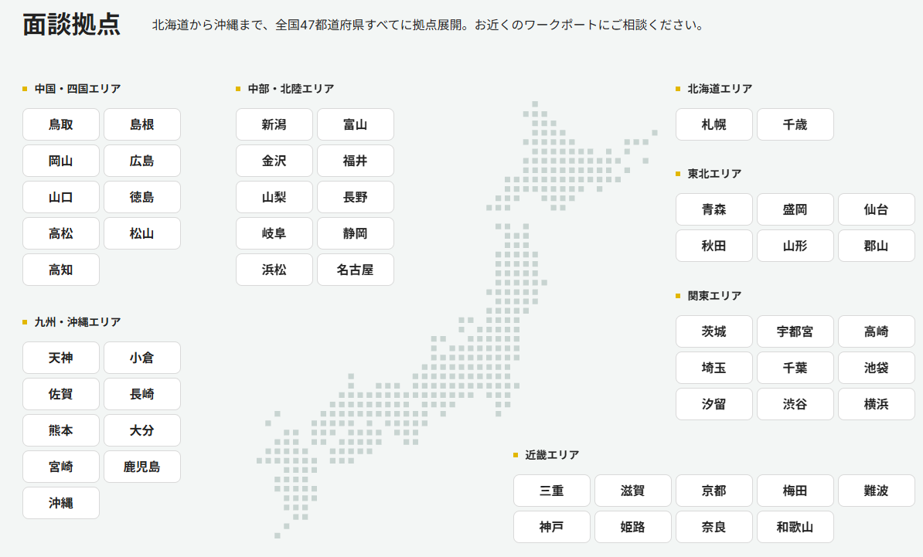Select the 広島 (Hiroshima) branch in 中国・四国エリア
The height and width of the screenshot is (557, 923).
coord(141,161)
